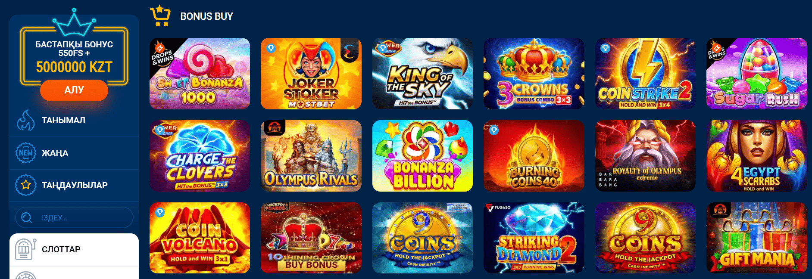Launch Sweet Bonanza 1000 game

200,74
